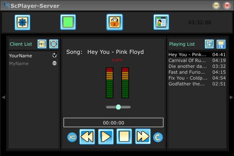Save the Playing List with floppy icon

click(221, 44)
